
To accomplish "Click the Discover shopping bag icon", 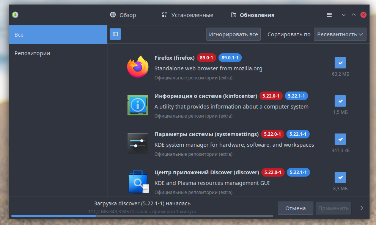I will [138, 182].
